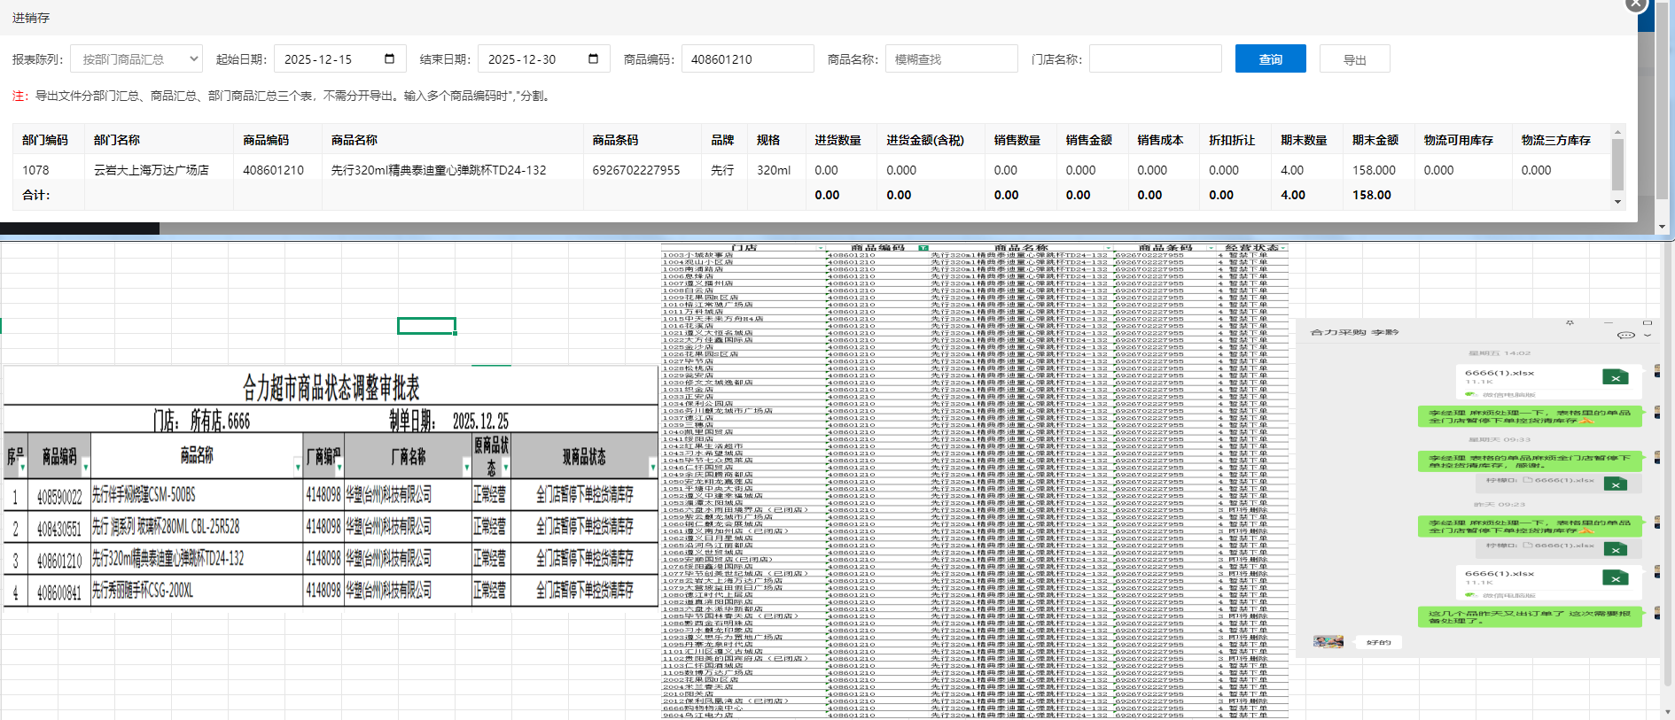Image resolution: width=1675 pixels, height=720 pixels.
Task: Click the 导出 export button
Action: (1354, 59)
